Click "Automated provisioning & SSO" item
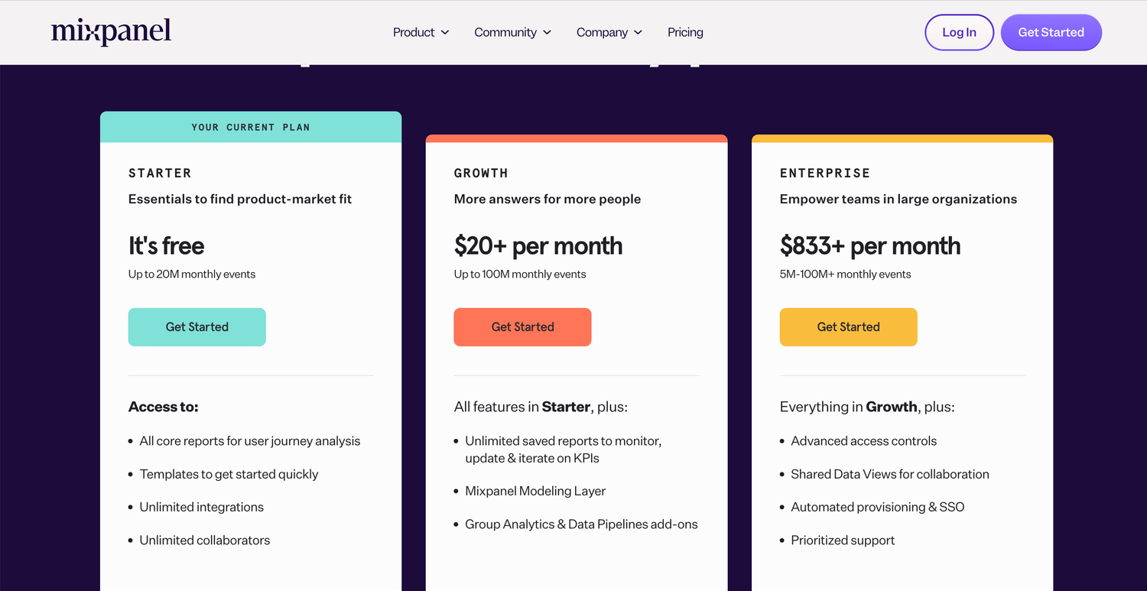The width and height of the screenshot is (1147, 591). (x=878, y=507)
